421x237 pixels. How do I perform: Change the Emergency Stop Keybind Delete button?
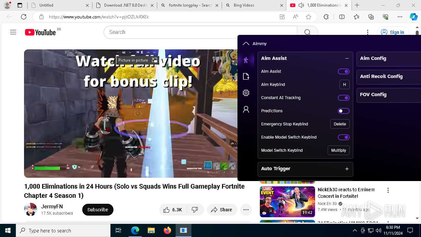(340, 124)
